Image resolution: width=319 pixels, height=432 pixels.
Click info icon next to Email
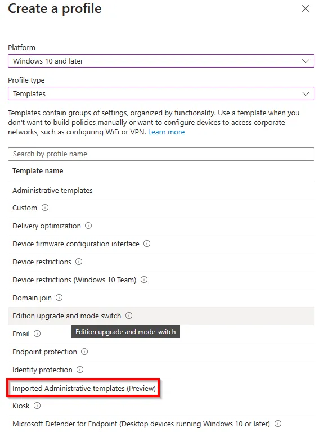[x=37, y=334]
